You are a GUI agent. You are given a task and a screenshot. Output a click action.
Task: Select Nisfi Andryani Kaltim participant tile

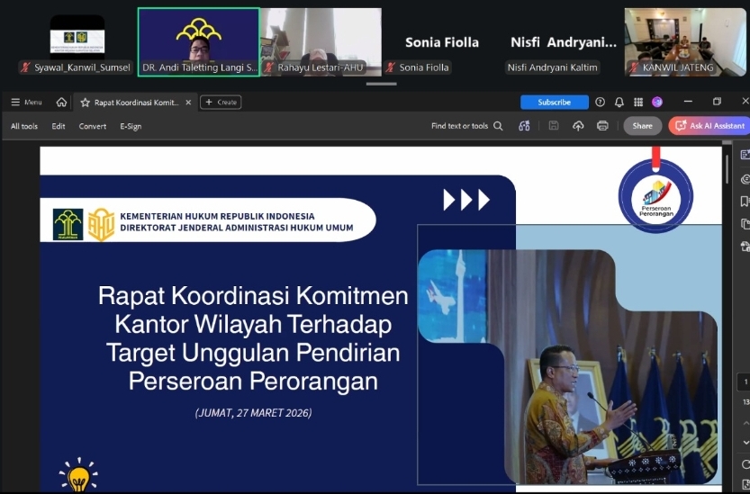(x=563, y=42)
